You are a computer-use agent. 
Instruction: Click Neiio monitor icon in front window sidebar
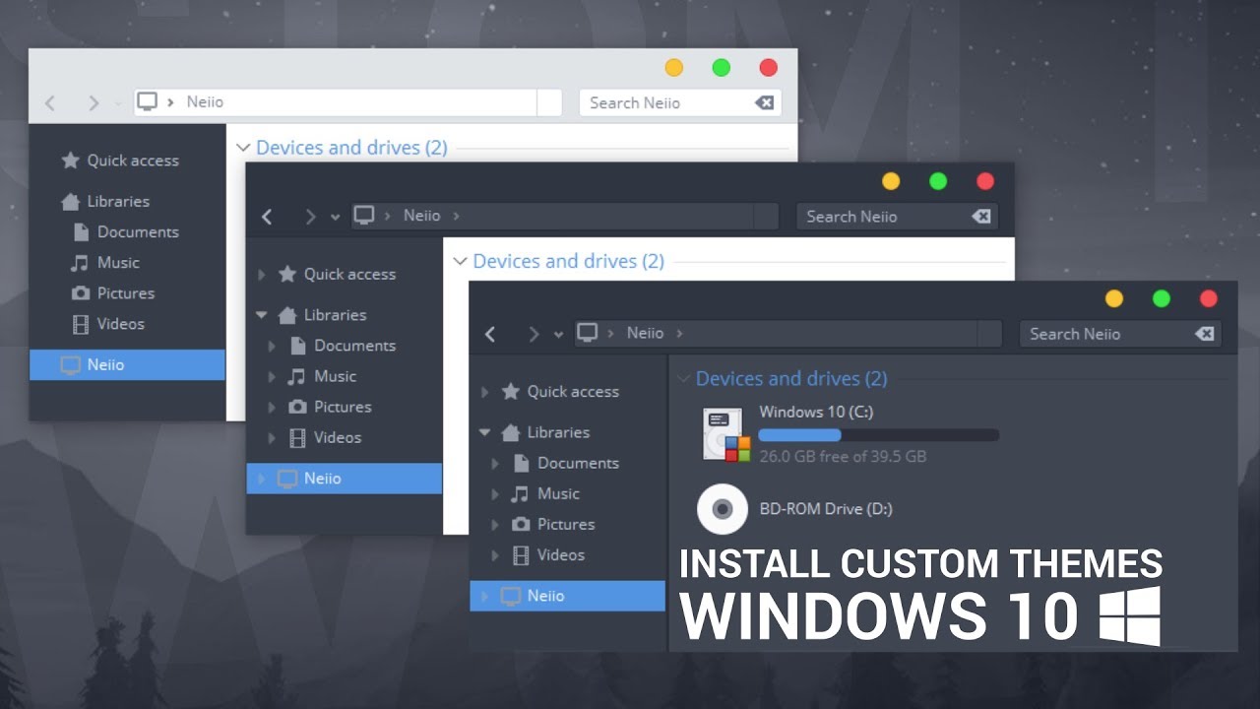tap(510, 596)
